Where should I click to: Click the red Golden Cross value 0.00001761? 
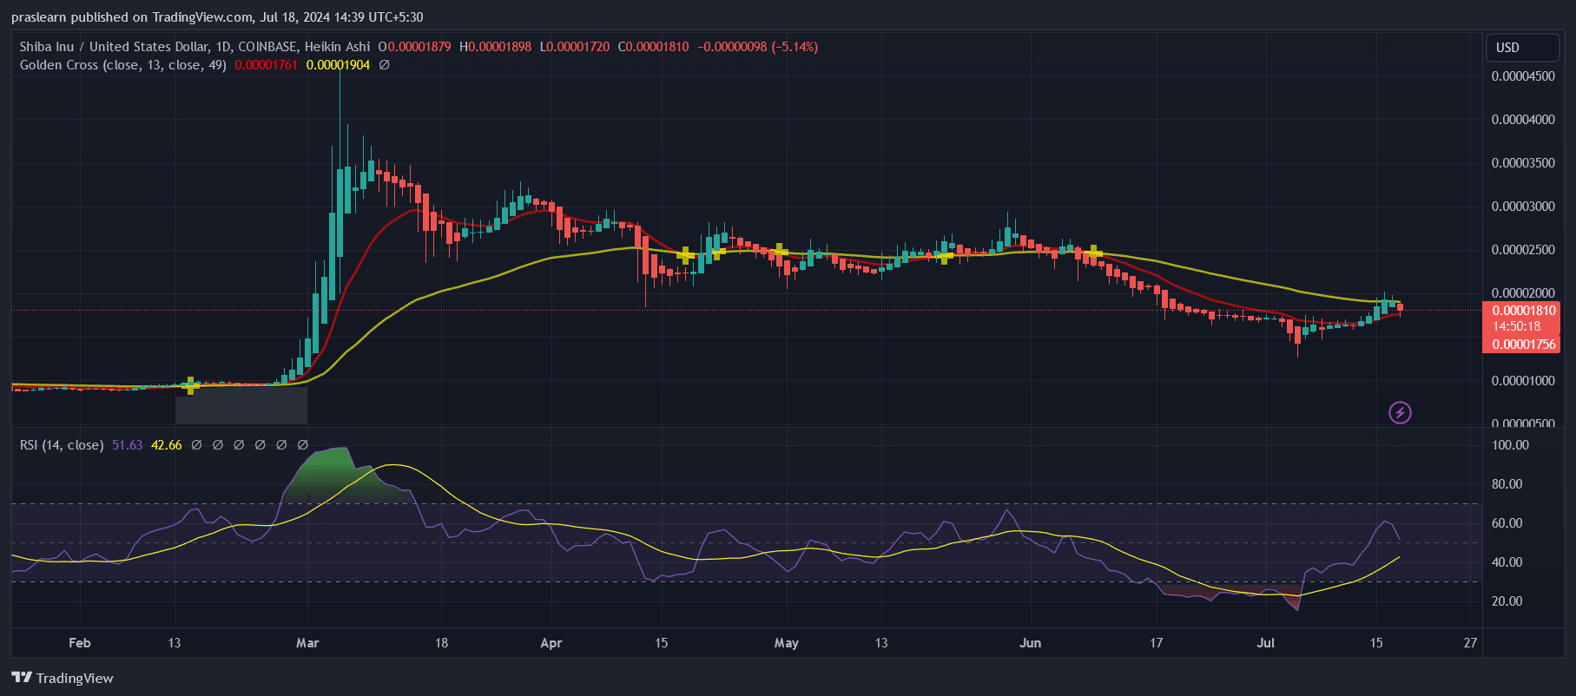click(266, 65)
